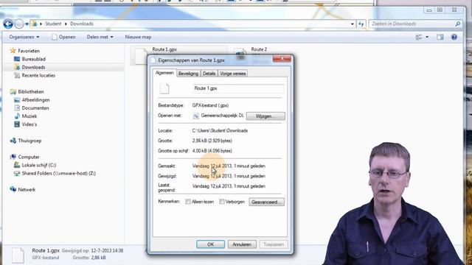Image resolution: width=472 pixels, height=265 pixels.
Task: Select the 'Route 2' file in the list
Action: 259,49
